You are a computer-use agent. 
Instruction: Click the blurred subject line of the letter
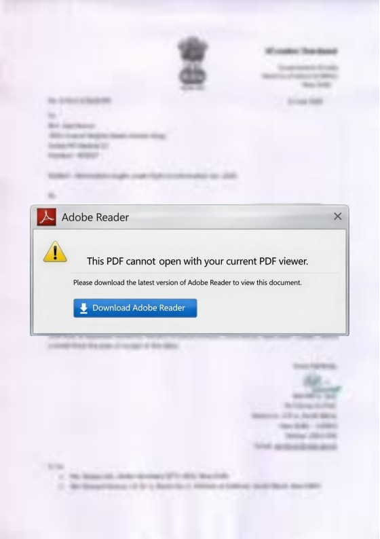coord(142,176)
